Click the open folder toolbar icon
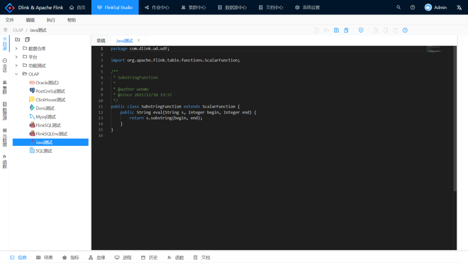 [327, 30]
